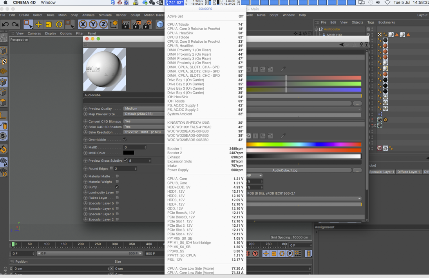Open the Preview Quality Medium dropdown
Viewport: 429px width, 278px height.
(x=144, y=108)
